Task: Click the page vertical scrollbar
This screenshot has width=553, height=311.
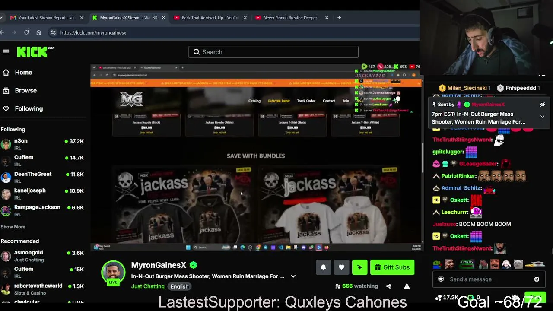Action: click(x=423, y=158)
